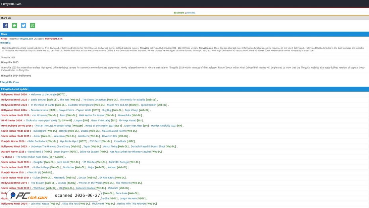The image size is (369, 208).
Task: Click the Bookmark @ filmyzilla link
Action: (x=184, y=13)
